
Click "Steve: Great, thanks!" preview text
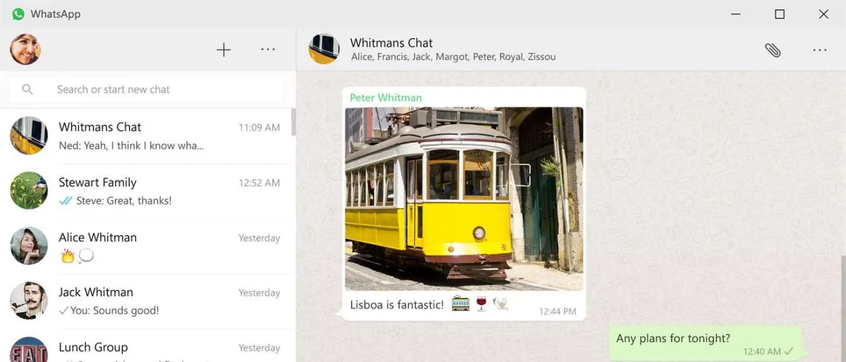124,201
